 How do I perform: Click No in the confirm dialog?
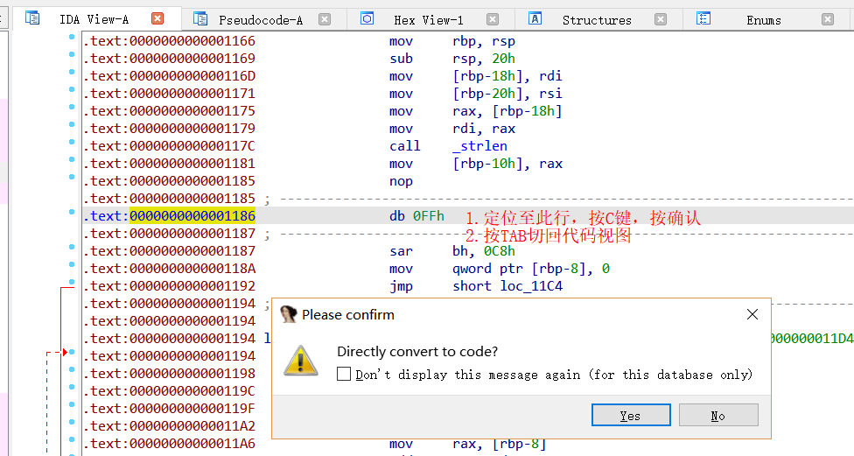point(717,416)
